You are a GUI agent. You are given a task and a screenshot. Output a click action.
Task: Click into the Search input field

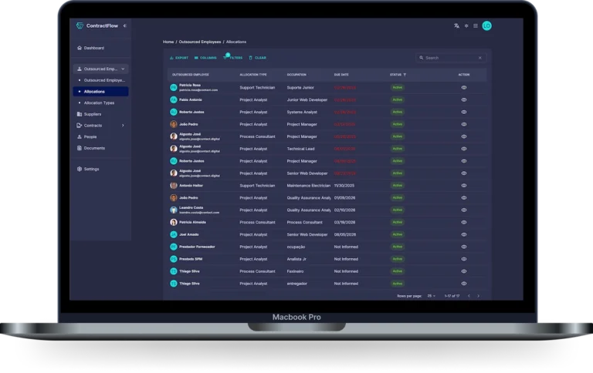pyautogui.click(x=448, y=58)
